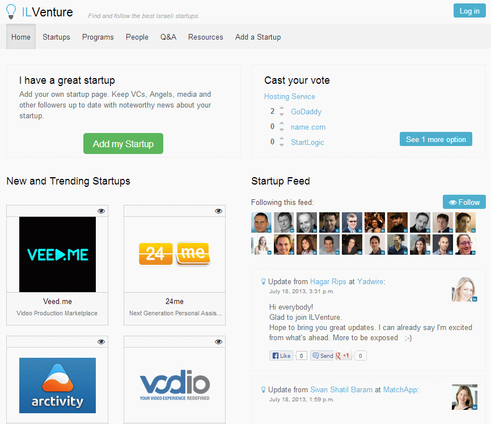Click the Log in button
The height and width of the screenshot is (424, 491).
click(x=469, y=11)
